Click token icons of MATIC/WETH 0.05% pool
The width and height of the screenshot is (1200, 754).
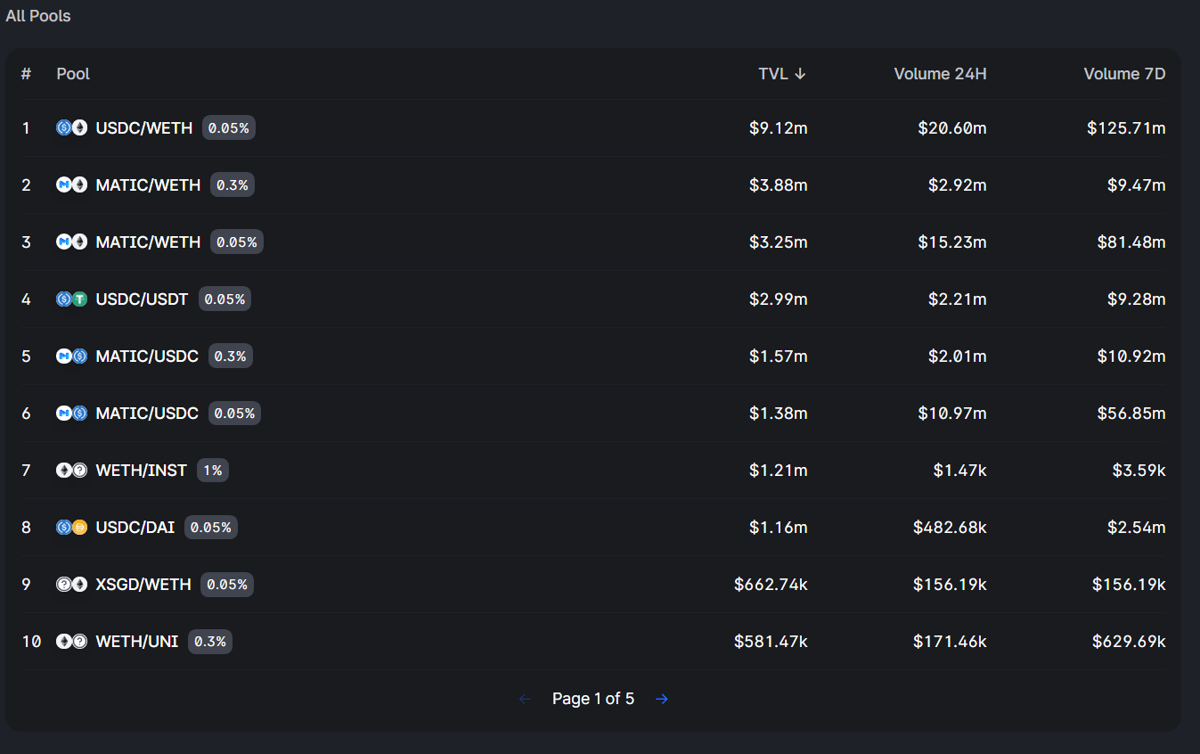point(72,242)
